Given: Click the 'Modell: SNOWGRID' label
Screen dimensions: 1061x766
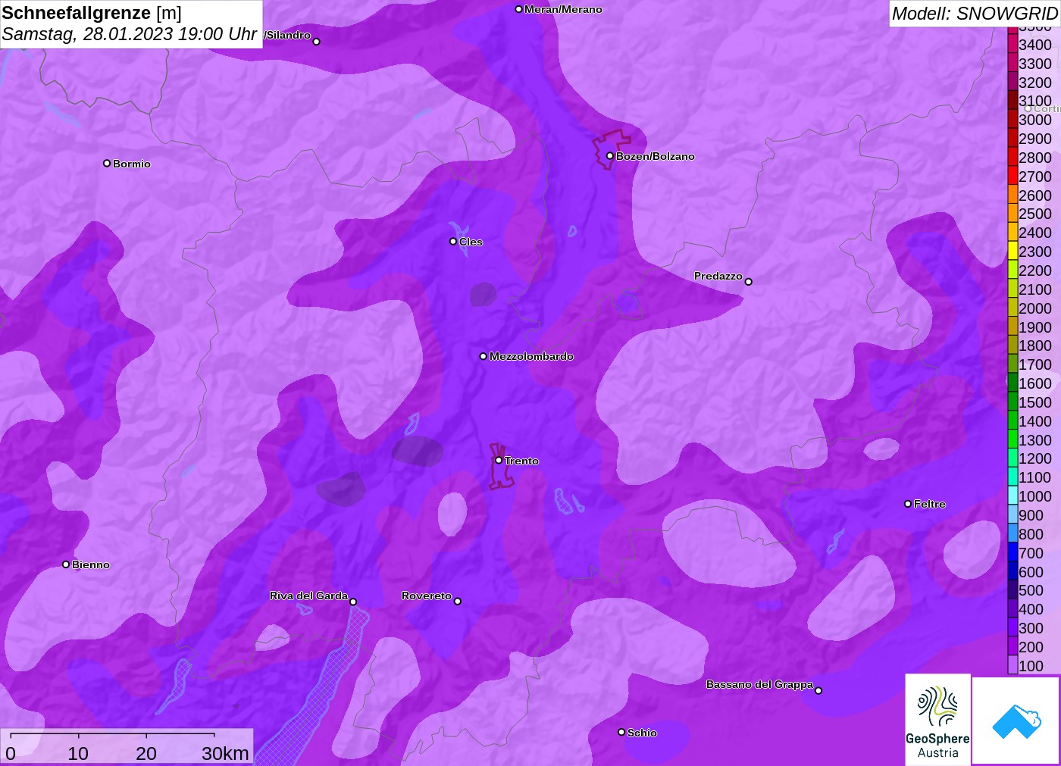Looking at the screenshot, I should 975,14.
